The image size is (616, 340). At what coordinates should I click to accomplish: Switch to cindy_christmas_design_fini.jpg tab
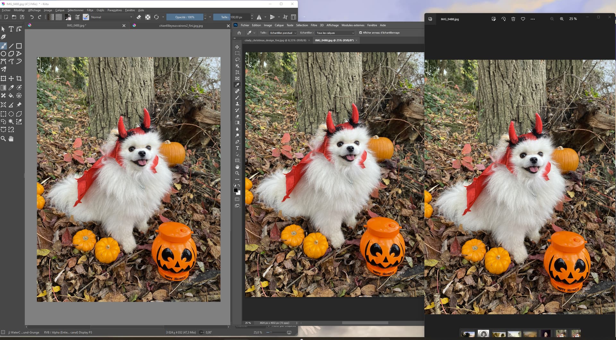pos(275,40)
